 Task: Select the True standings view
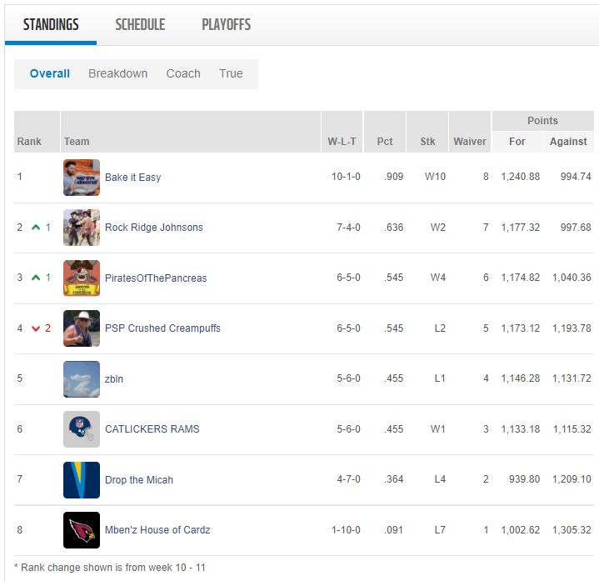(x=231, y=73)
